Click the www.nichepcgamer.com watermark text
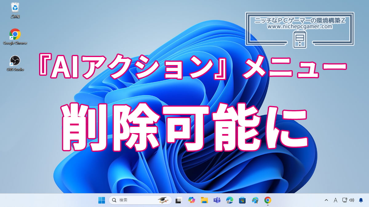The image size is (369, 207). click(x=300, y=27)
